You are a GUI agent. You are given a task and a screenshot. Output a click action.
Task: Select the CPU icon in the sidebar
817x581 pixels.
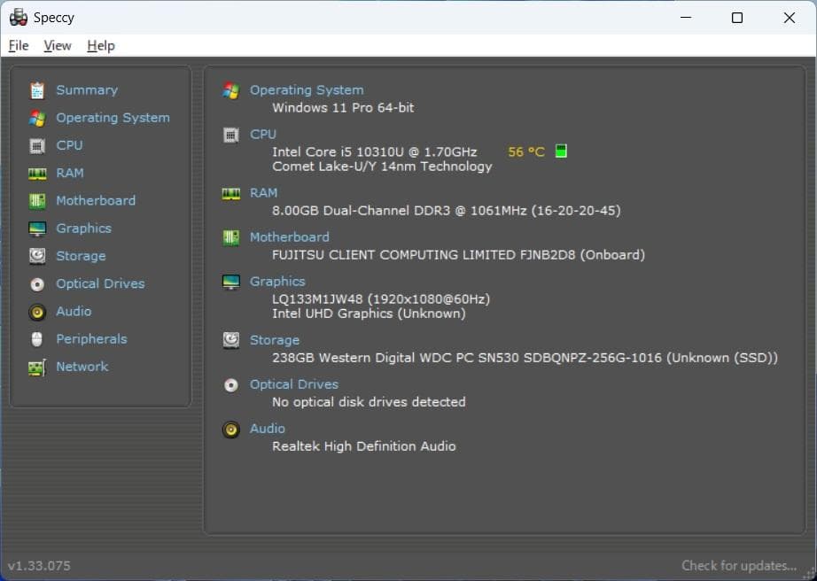[36, 145]
